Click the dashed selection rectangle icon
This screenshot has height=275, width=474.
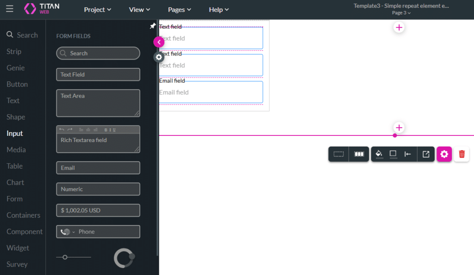tap(338, 153)
